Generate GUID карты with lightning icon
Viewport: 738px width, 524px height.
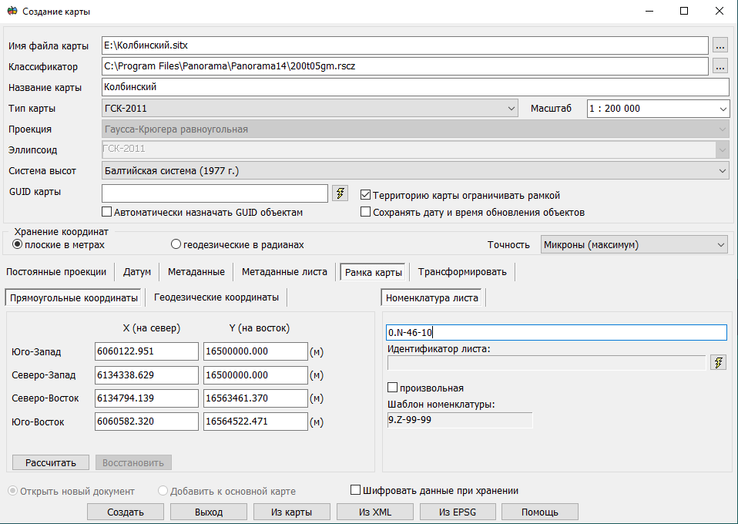click(340, 193)
